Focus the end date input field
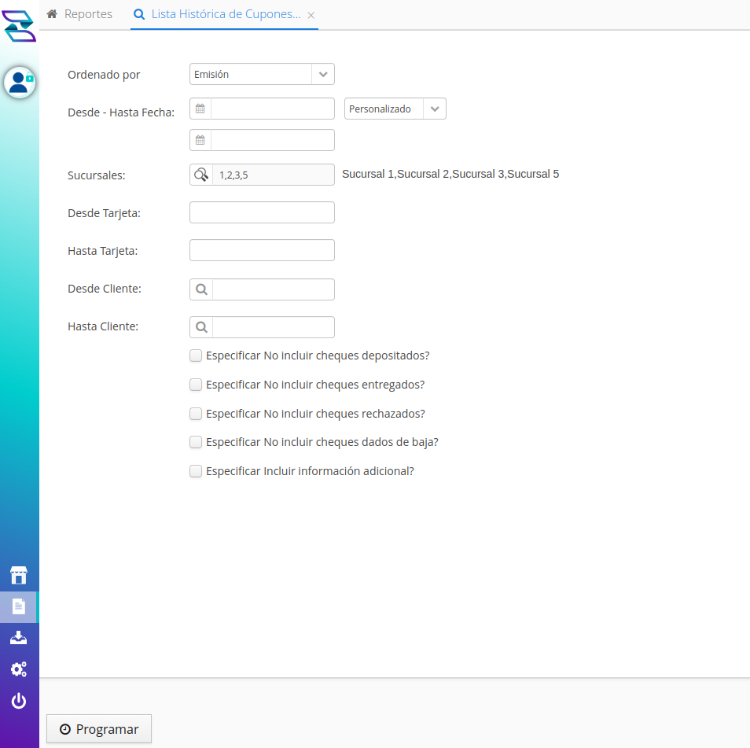 (273, 140)
